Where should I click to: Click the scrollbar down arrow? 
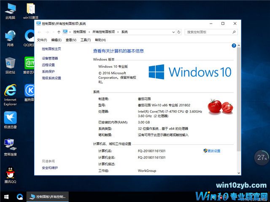coord(239,173)
